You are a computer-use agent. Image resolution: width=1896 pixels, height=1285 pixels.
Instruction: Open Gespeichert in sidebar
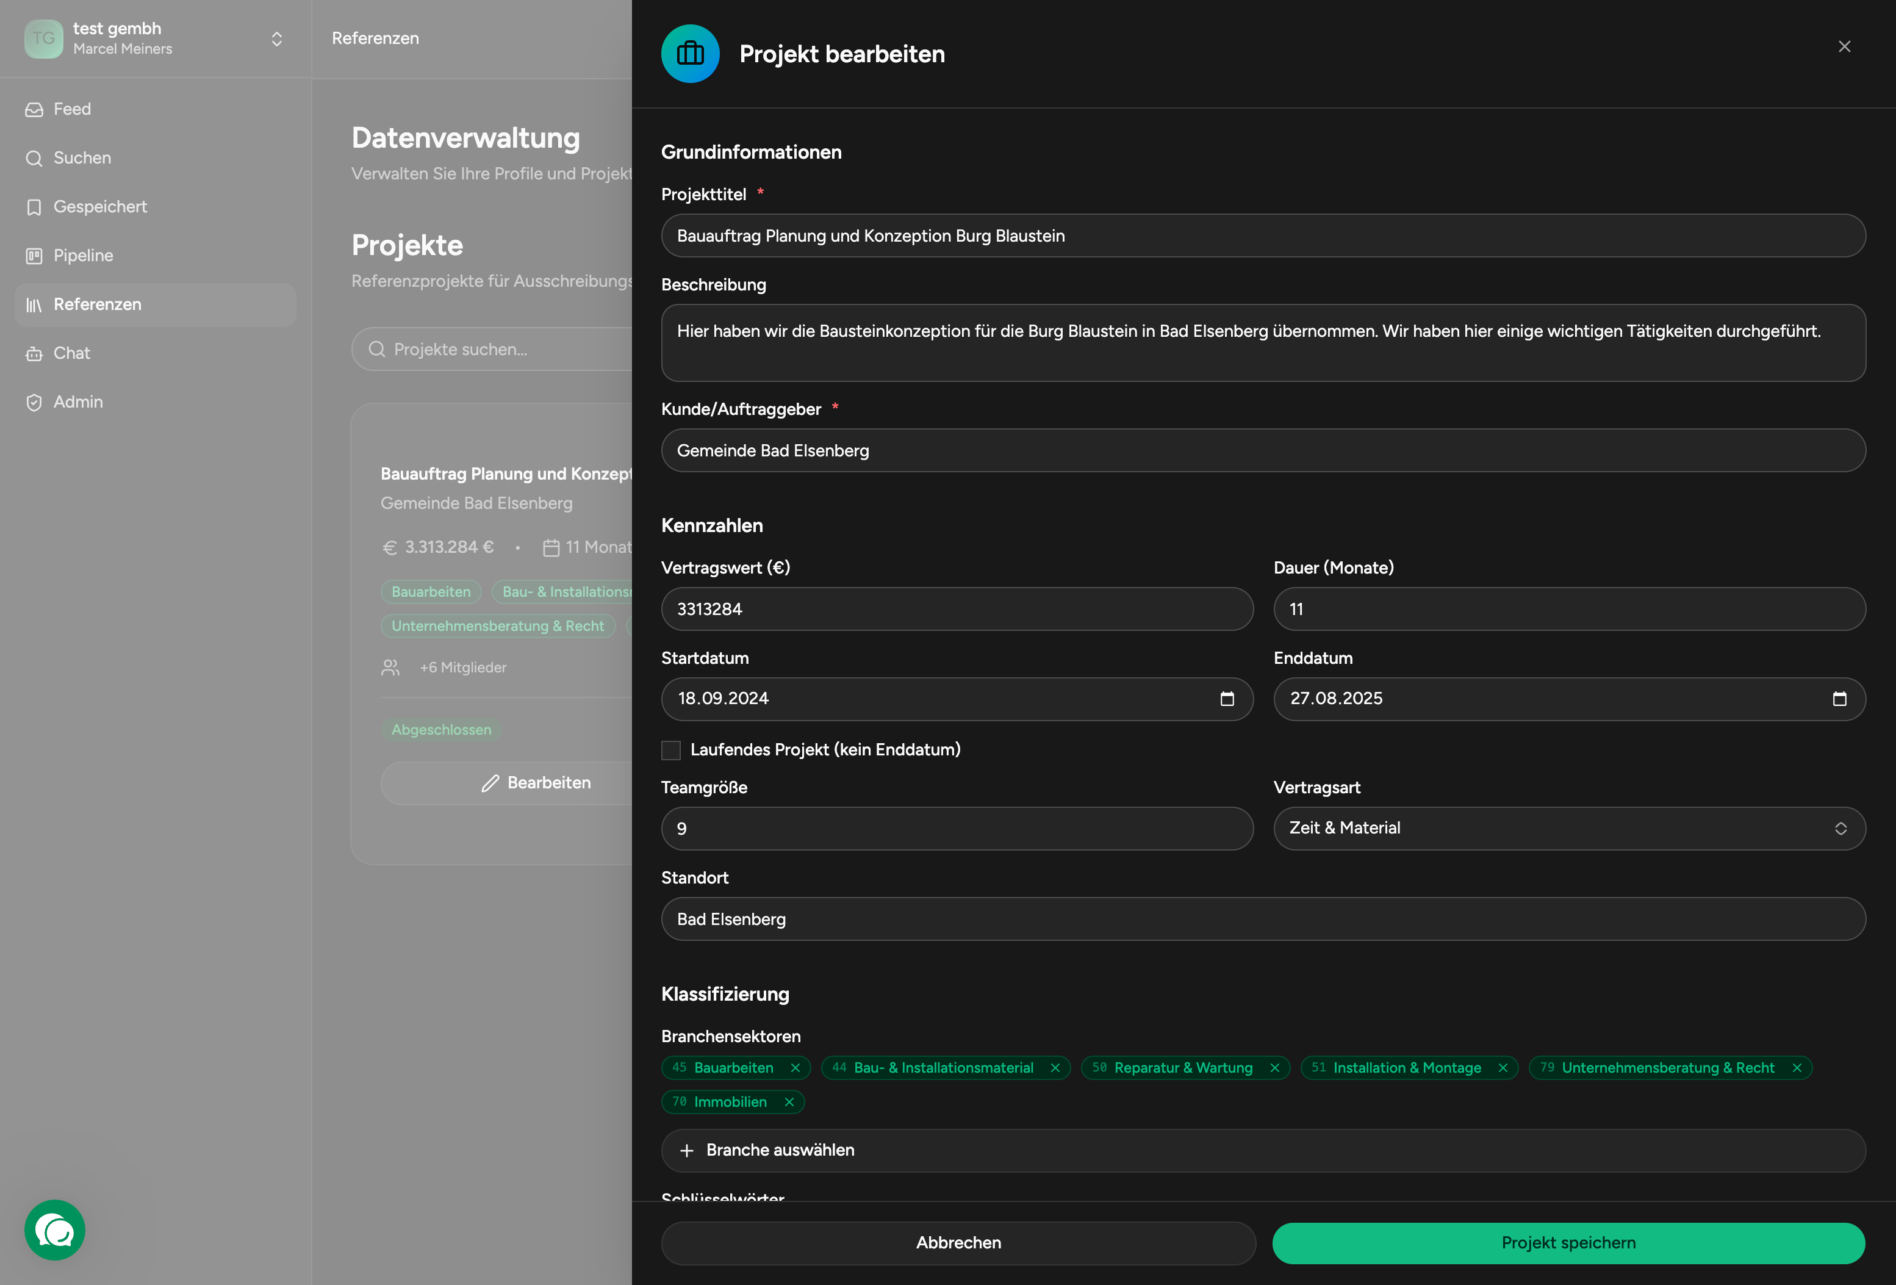click(x=99, y=206)
